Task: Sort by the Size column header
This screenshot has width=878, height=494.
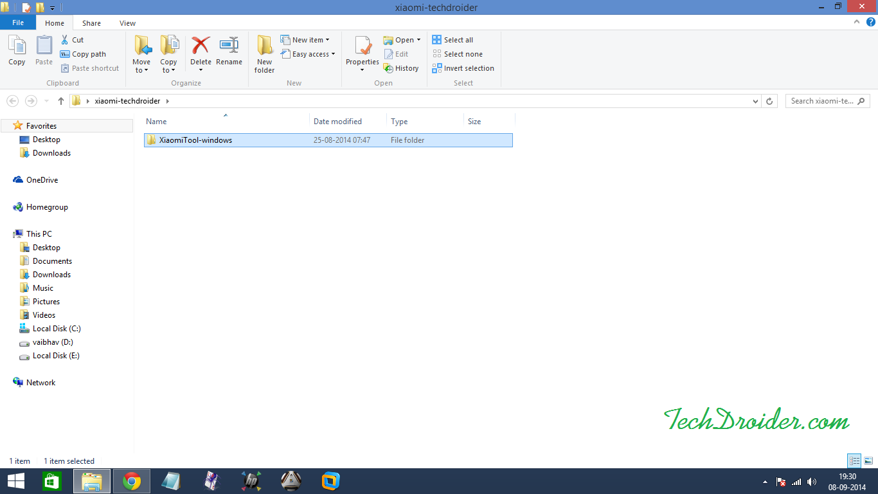Action: (489, 121)
